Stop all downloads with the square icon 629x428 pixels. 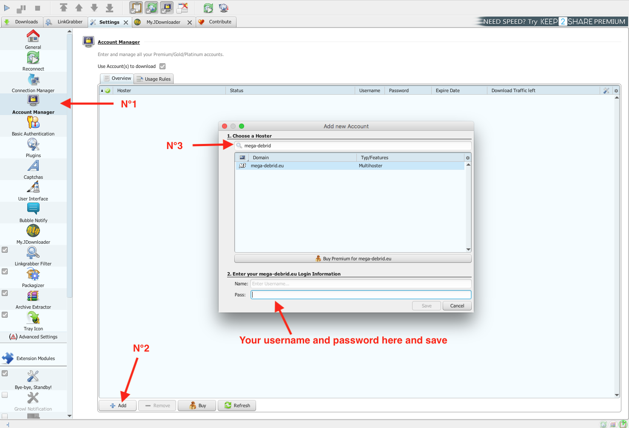pyautogui.click(x=37, y=8)
